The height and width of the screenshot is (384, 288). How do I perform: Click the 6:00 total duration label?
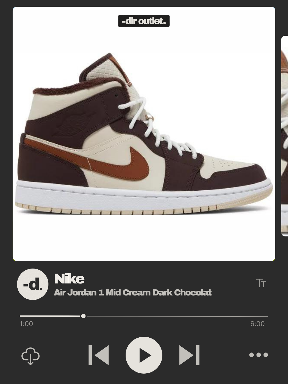pos(257,324)
